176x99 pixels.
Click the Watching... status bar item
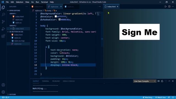tap(148, 97)
